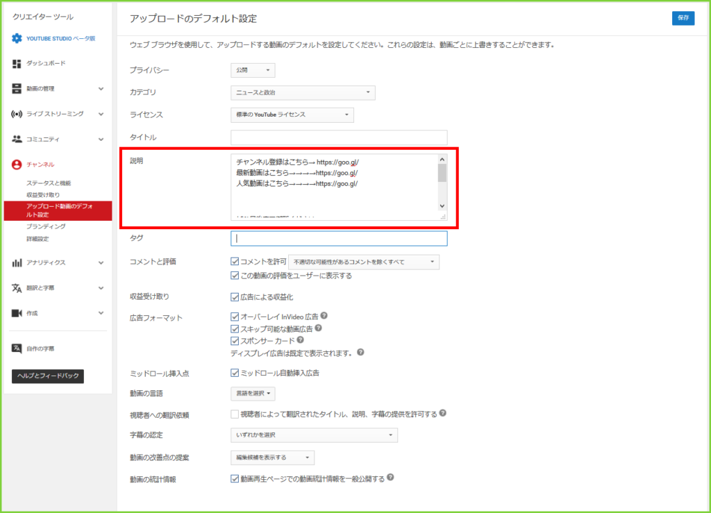Image resolution: width=711 pixels, height=513 pixels.
Task: Toggle the allow comments checkbox
Action: click(x=235, y=262)
